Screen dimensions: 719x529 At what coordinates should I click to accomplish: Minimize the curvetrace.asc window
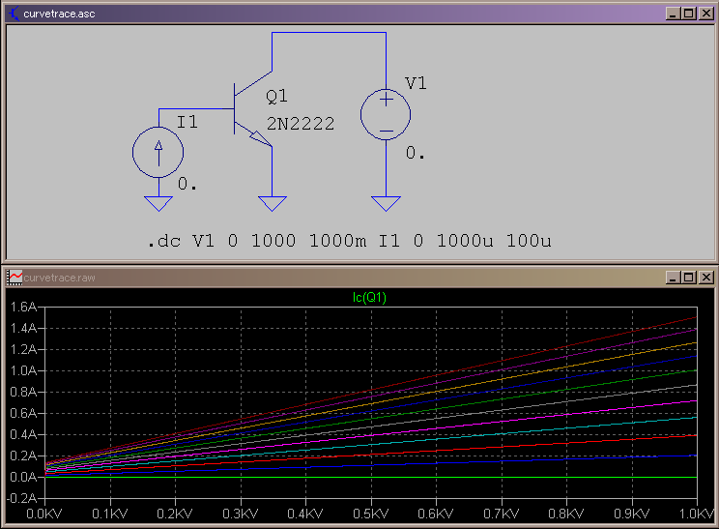pos(673,14)
